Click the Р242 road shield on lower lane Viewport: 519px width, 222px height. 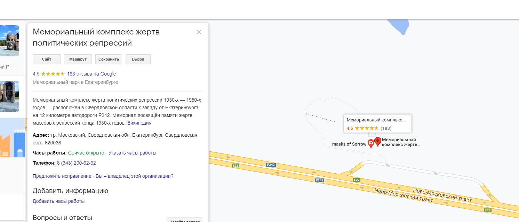(319, 180)
